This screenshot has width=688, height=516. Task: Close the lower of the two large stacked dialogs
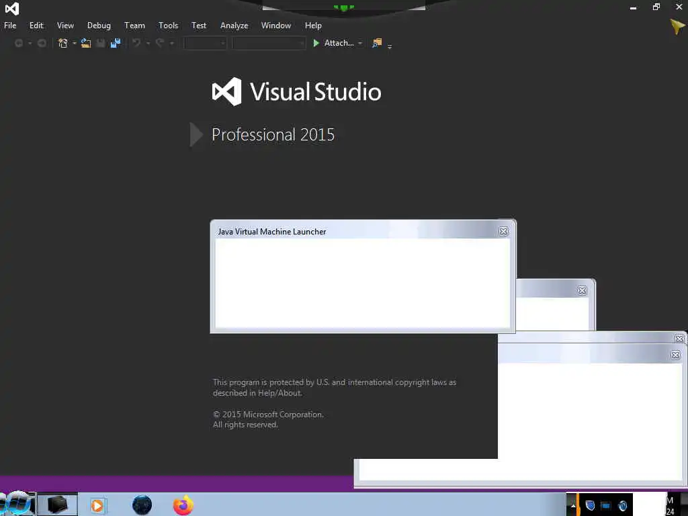(x=675, y=355)
